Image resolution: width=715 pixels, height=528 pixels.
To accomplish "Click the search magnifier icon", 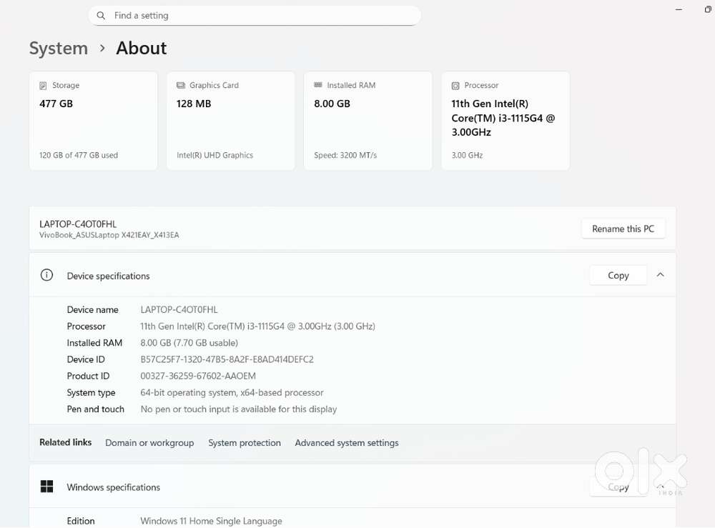I will pyautogui.click(x=100, y=15).
